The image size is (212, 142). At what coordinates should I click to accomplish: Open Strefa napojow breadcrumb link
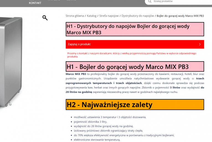pos(109,16)
